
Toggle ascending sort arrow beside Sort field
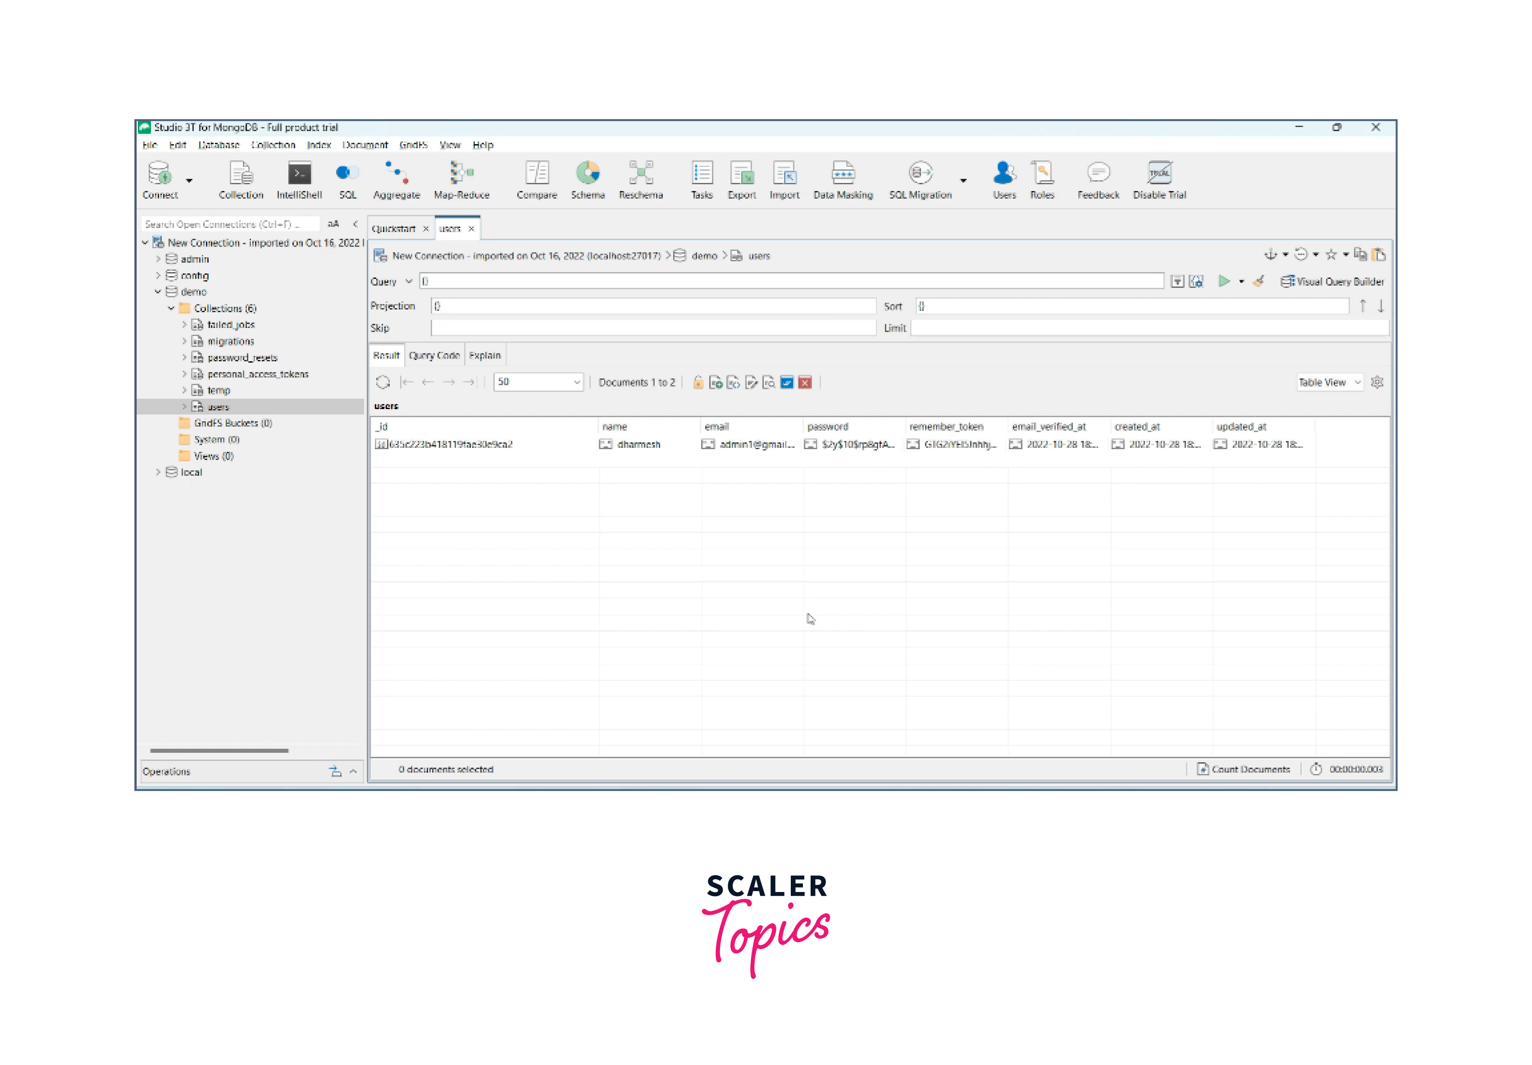tap(1363, 306)
